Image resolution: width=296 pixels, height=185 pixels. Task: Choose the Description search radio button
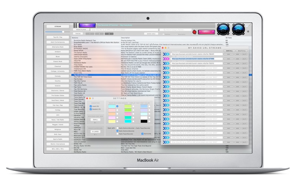(x=176, y=34)
